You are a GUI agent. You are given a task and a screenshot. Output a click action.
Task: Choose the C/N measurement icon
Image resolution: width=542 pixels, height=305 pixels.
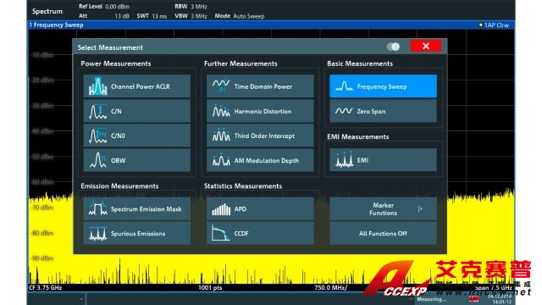(97, 111)
